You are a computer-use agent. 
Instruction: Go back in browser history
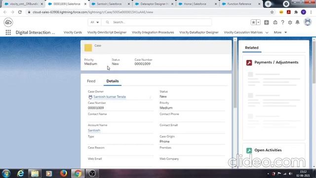[x=5, y=12]
